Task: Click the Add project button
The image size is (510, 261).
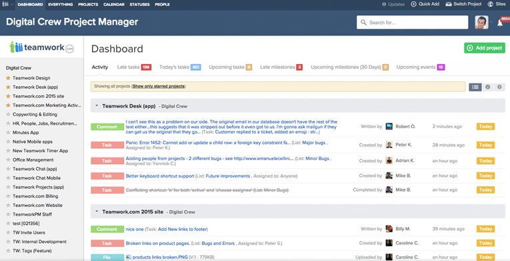Action: click(x=484, y=48)
